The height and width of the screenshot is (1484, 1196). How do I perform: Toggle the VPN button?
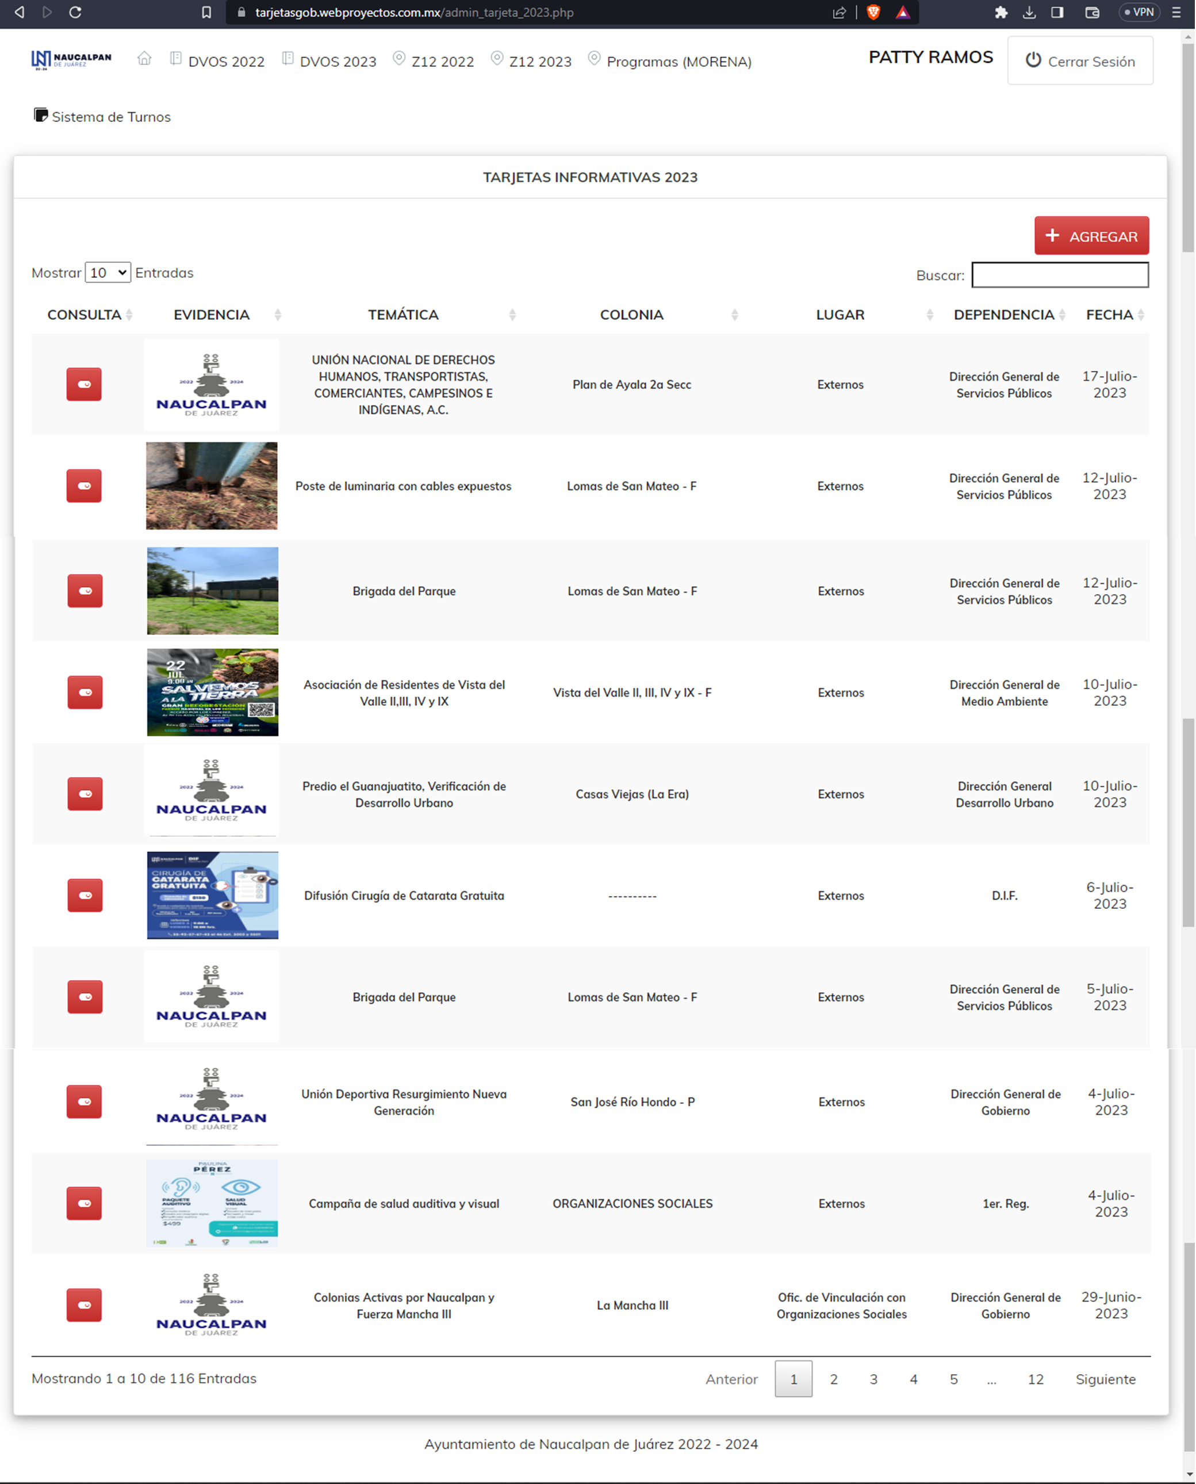tap(1139, 13)
